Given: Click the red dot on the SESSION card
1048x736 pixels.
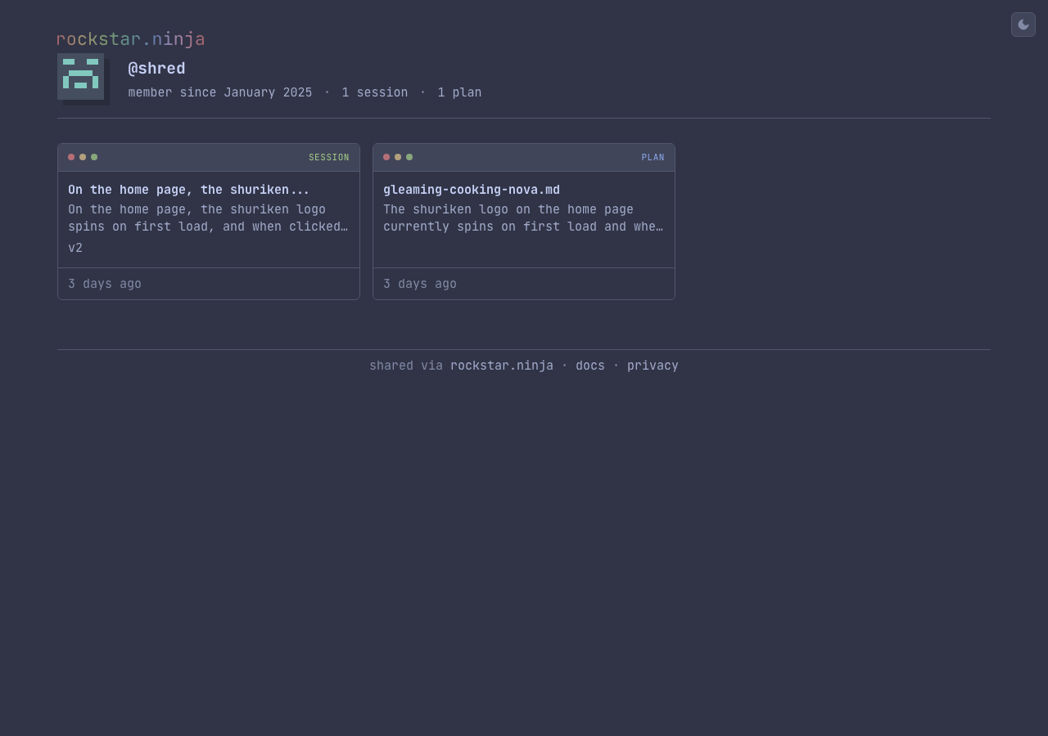Looking at the screenshot, I should point(71,157).
